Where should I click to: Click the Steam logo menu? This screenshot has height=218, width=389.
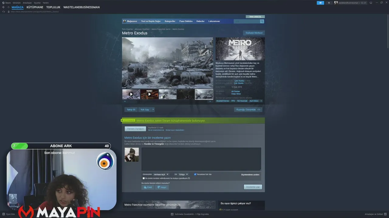tap(6, 3)
